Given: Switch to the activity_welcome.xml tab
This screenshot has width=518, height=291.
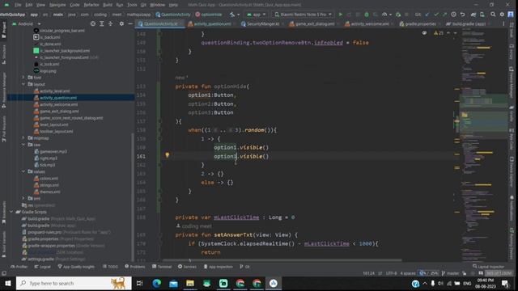Looking at the screenshot, I should (x=369, y=23).
